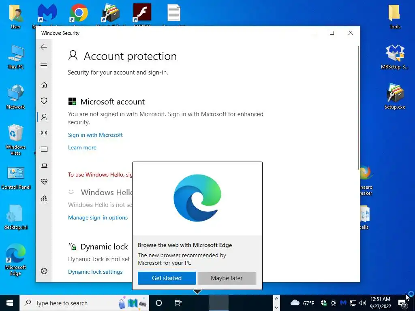
Task: Open network status tray icon
Action: coord(353,303)
